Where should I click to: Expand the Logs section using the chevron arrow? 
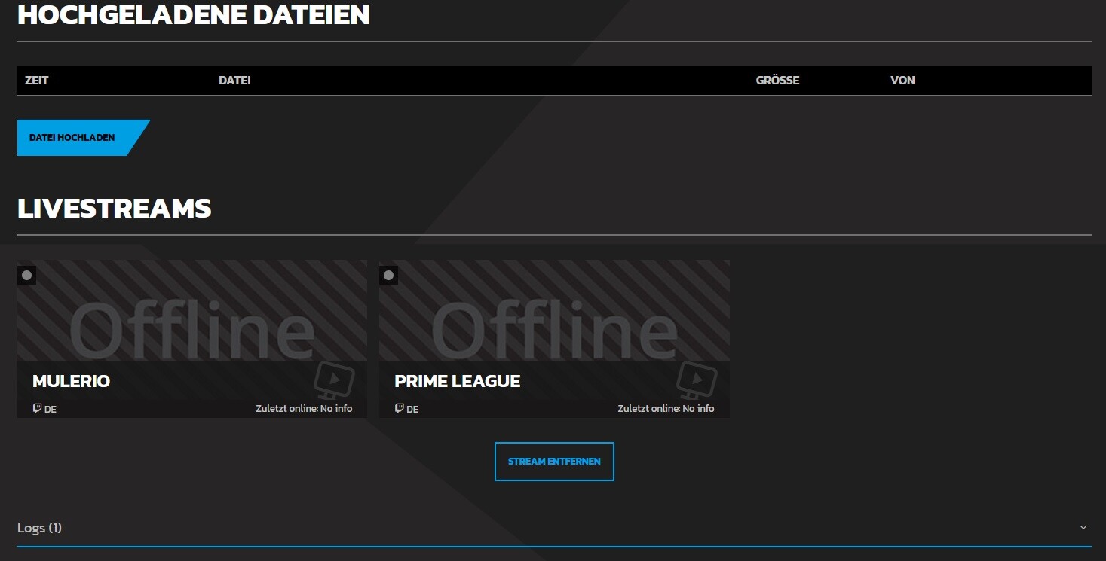1083,528
